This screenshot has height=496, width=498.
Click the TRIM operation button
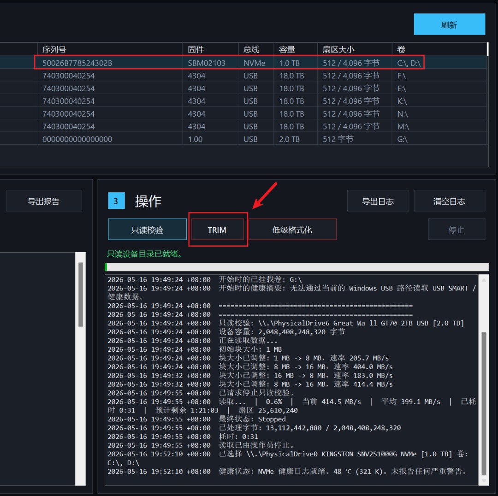[x=217, y=229]
